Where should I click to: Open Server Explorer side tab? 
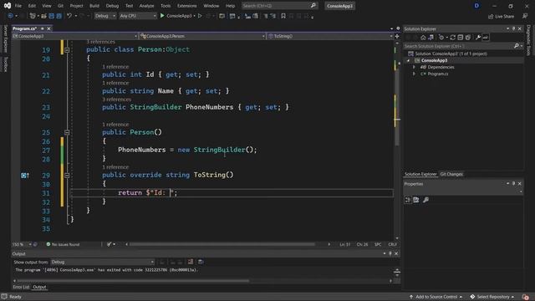(x=5, y=39)
